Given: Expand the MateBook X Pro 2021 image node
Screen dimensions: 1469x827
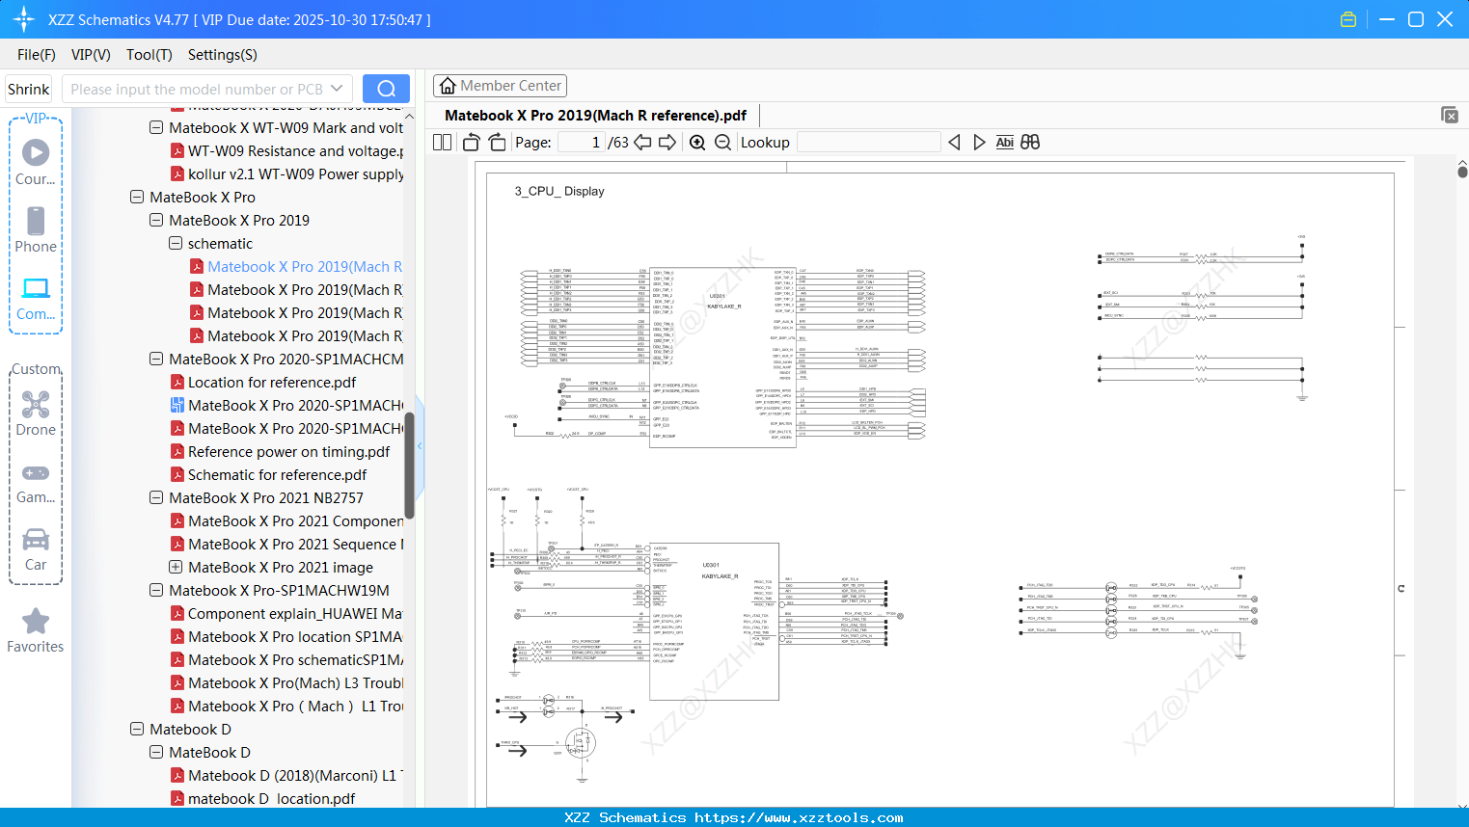Looking at the screenshot, I should tap(176, 567).
